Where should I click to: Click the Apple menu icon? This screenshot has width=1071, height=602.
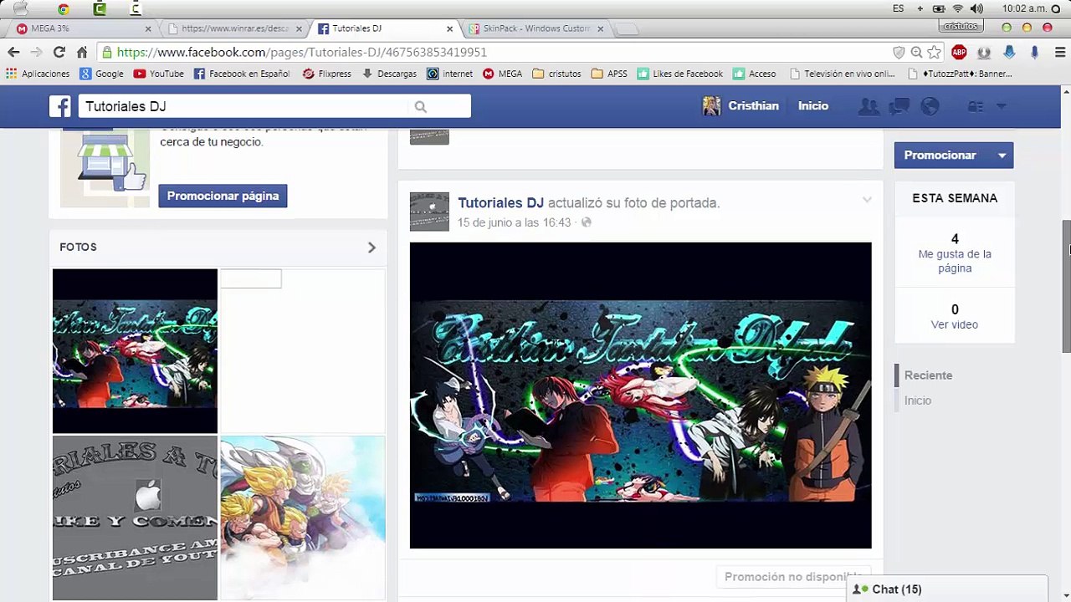21,8
